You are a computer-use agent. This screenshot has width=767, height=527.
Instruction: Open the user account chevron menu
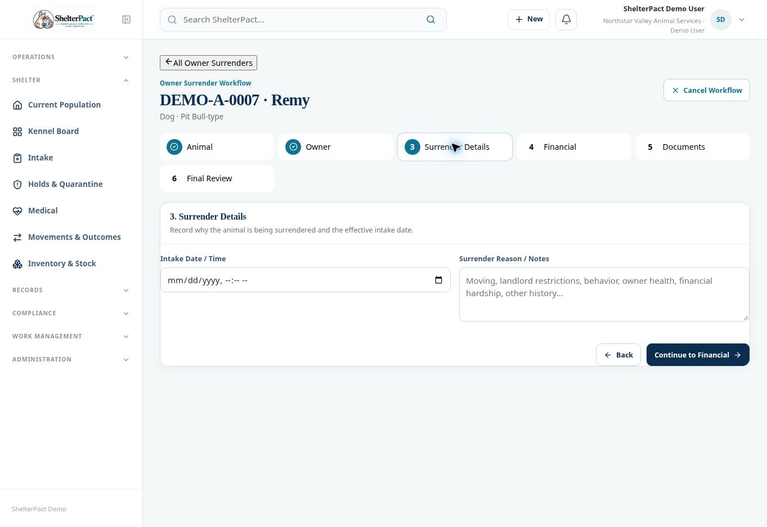coord(742,20)
